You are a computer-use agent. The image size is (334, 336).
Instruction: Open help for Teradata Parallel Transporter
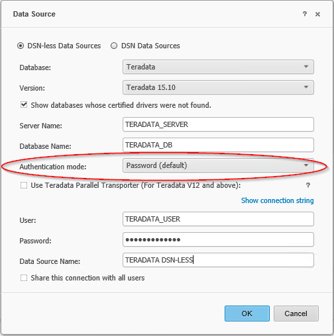pos(308,185)
